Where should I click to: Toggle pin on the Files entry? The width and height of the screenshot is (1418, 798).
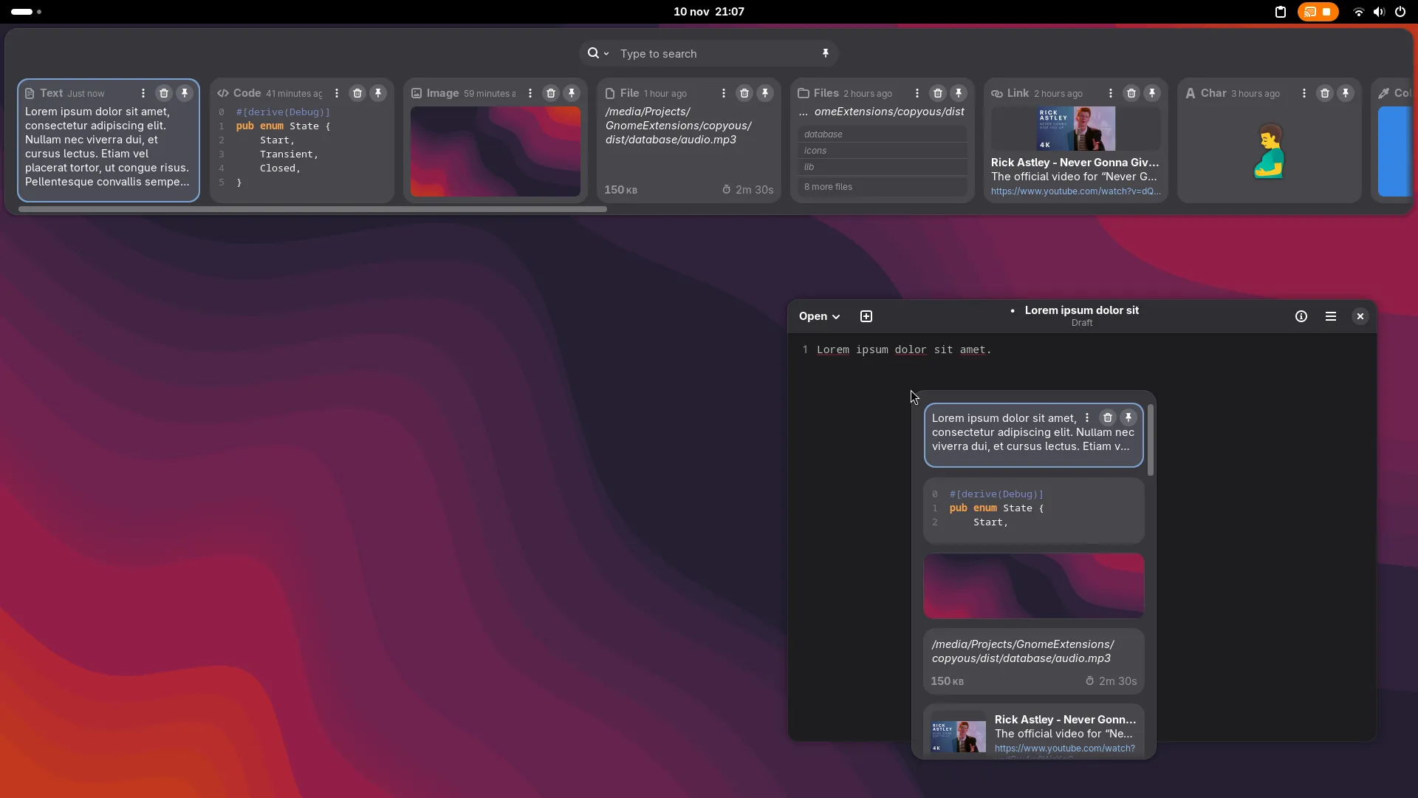[x=959, y=93]
